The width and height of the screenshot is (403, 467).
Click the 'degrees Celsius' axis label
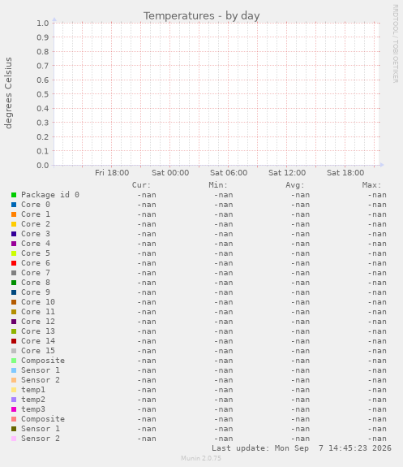(x=8, y=93)
